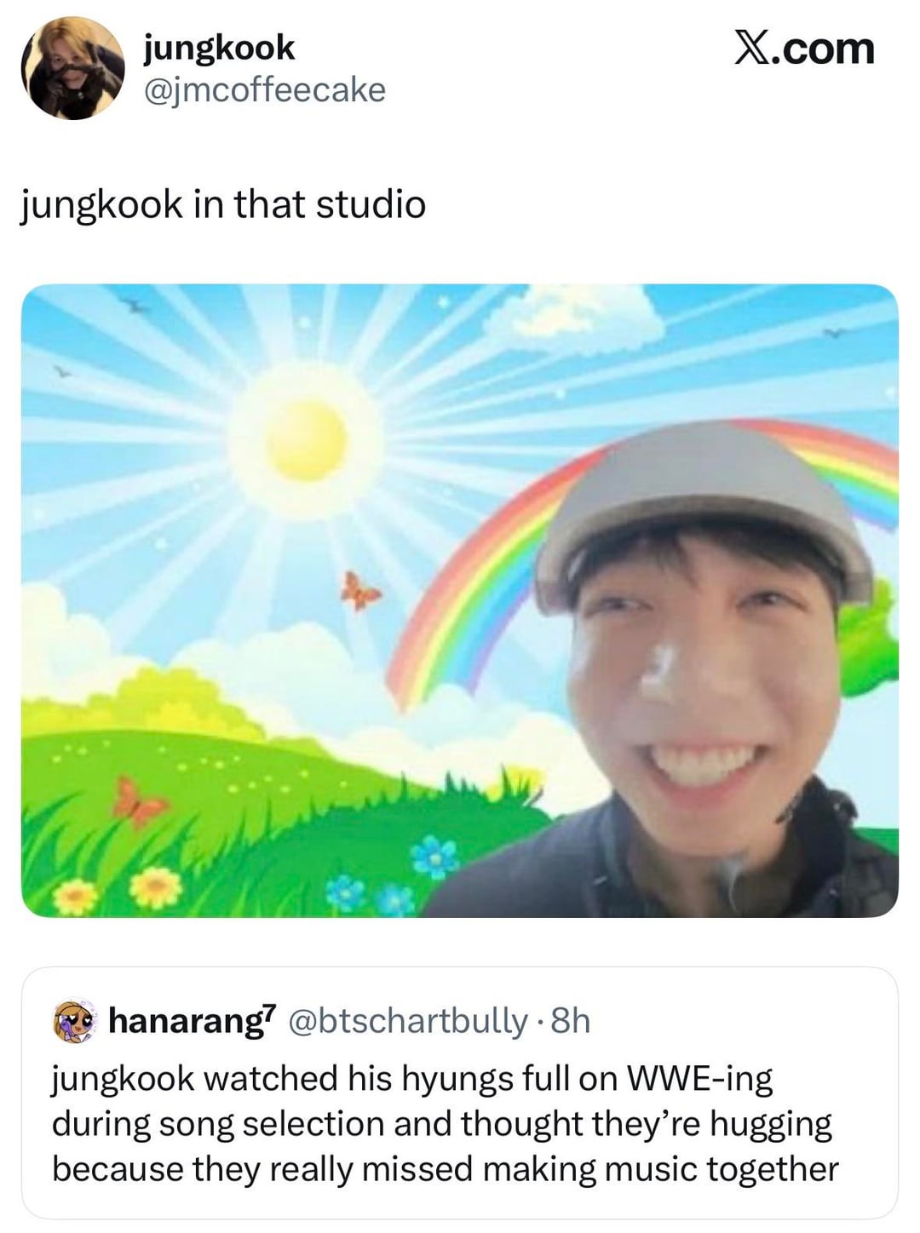Open the quoted tweet about song selection

click(x=459, y=1124)
